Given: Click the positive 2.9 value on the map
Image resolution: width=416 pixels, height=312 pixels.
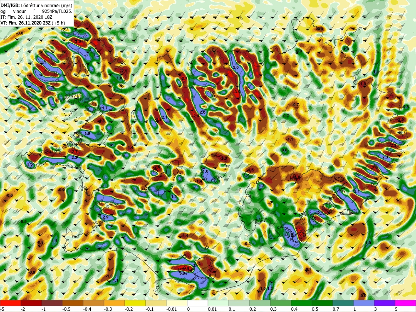Looking at the screenshot, I should (105, 217).
